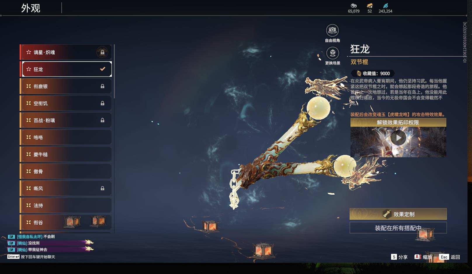Click the Esc 返回 back button

pos(450,257)
